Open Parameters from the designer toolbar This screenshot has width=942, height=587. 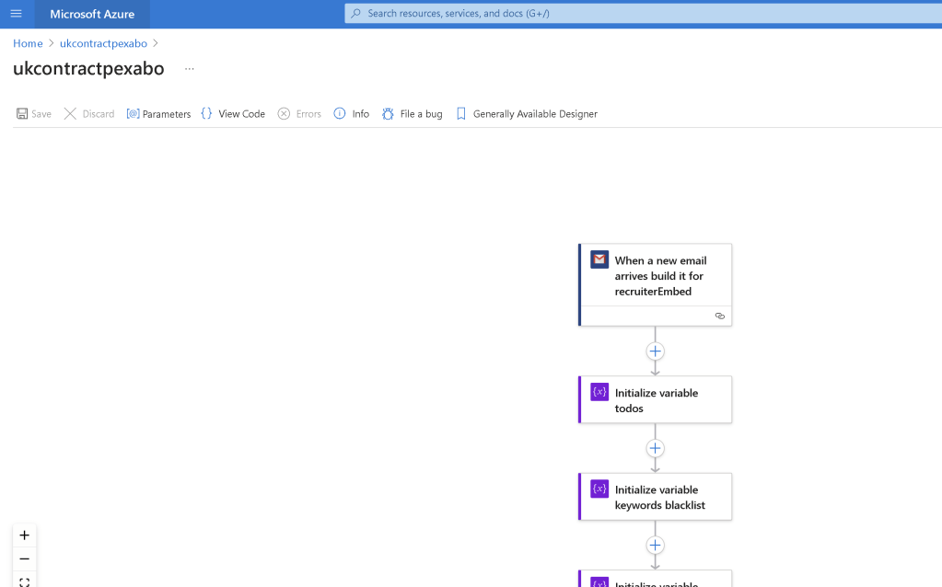click(x=158, y=113)
